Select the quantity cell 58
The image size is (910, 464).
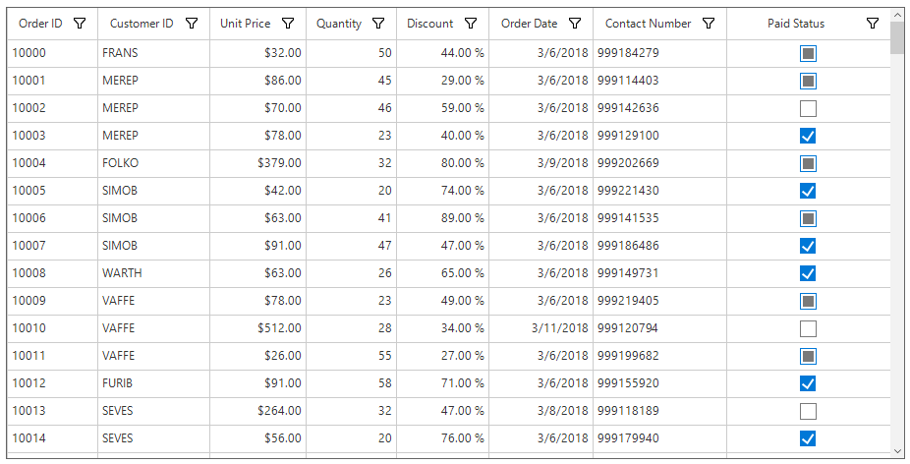coord(351,383)
